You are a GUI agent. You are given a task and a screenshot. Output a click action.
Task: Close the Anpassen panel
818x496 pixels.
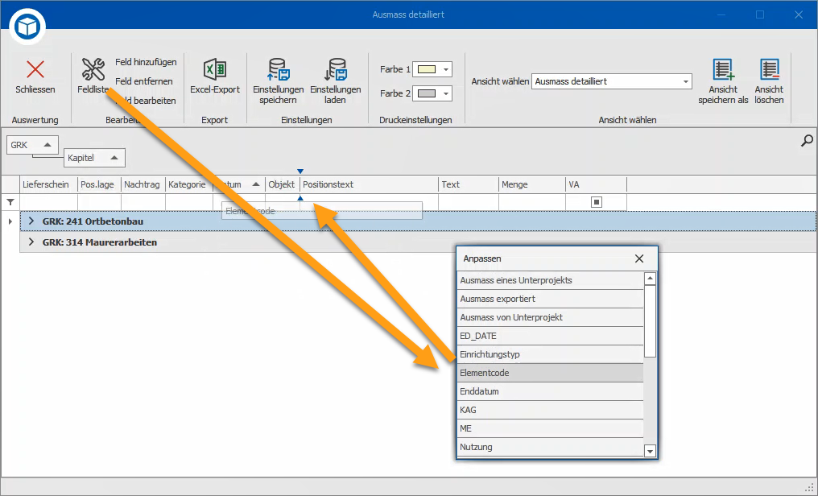pyautogui.click(x=639, y=258)
